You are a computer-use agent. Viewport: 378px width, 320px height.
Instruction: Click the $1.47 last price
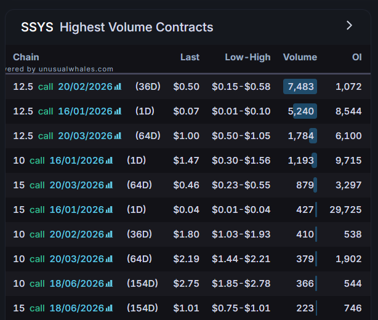[x=186, y=160]
